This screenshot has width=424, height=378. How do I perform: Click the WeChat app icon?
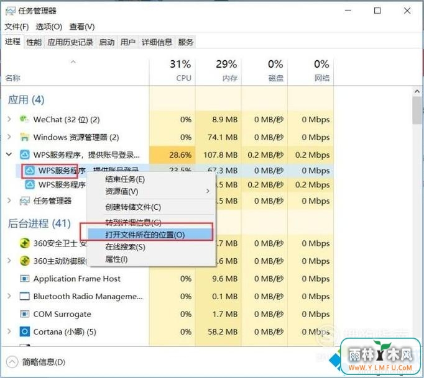point(24,119)
